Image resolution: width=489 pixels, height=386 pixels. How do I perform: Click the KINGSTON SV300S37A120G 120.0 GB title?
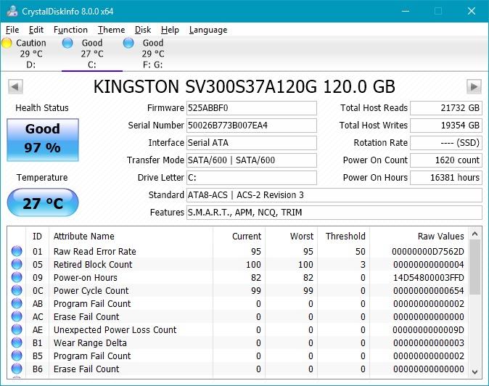pyautogui.click(x=244, y=86)
